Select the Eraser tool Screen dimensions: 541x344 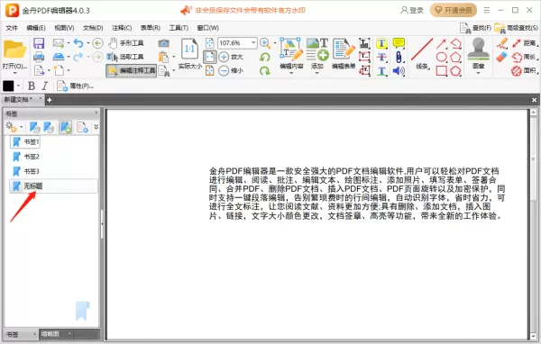502,57
